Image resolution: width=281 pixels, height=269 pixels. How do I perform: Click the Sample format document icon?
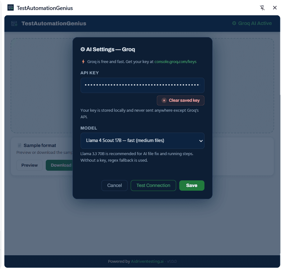pyautogui.click(x=19, y=145)
